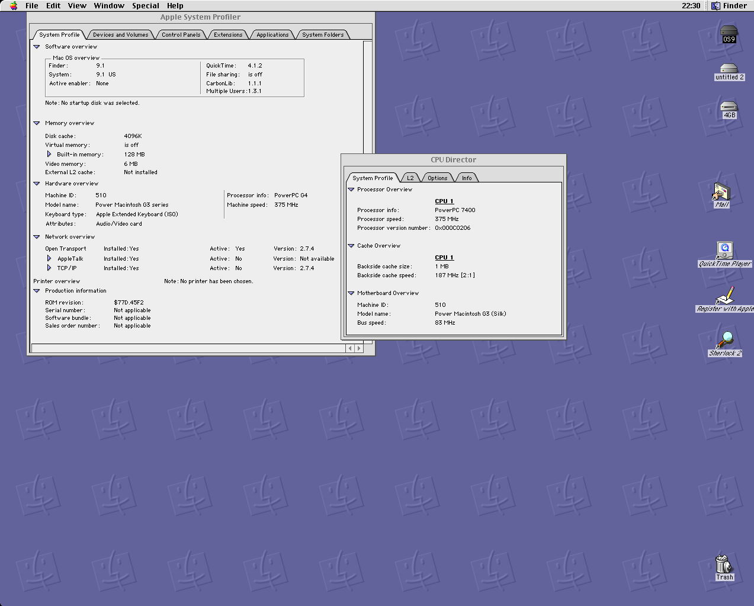754x606 pixels.
Task: Switch to the Applications tab
Action: [272, 35]
